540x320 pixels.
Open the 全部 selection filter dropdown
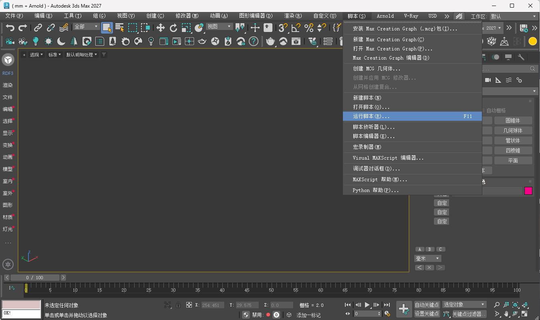(x=86, y=26)
